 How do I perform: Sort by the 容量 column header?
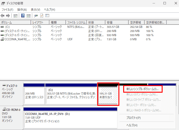pos(117,22)
